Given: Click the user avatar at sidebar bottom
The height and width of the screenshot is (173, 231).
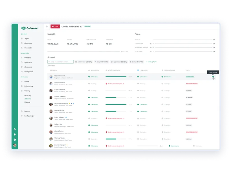Looking at the screenshot, I should point(15,145).
